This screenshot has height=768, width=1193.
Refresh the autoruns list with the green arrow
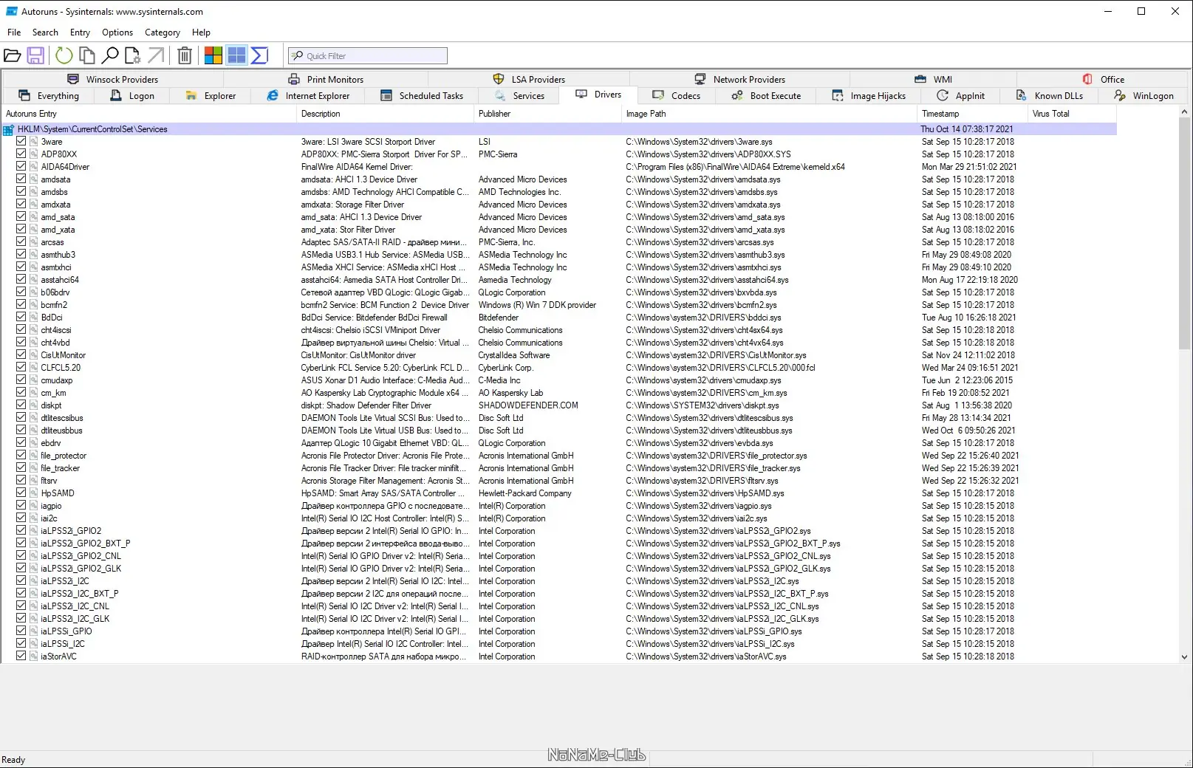pos(64,55)
